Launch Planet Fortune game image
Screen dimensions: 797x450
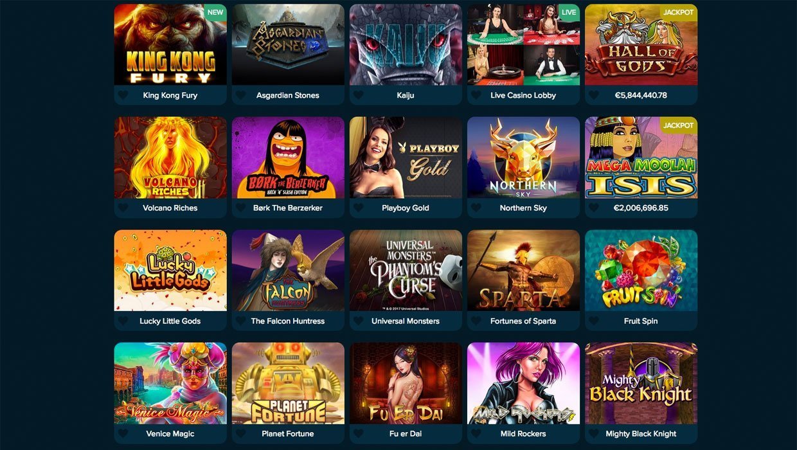point(288,383)
